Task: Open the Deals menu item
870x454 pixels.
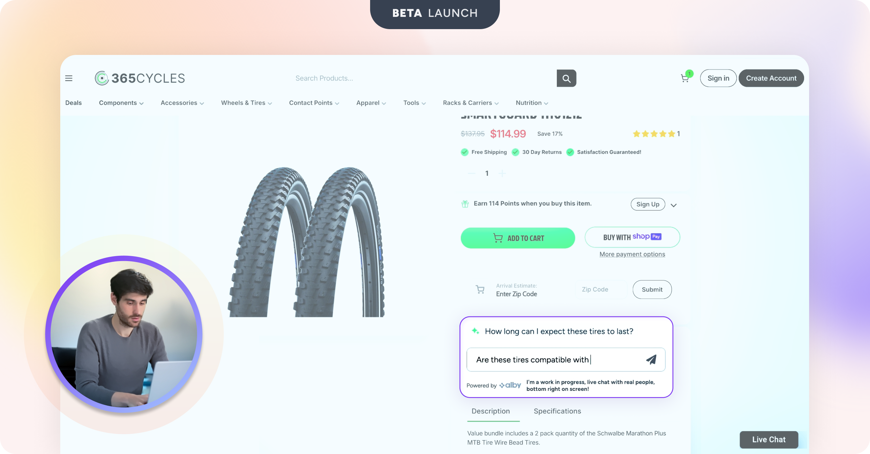Action: (73, 103)
